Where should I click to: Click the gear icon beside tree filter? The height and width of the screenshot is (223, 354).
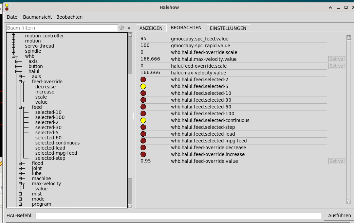point(122,28)
